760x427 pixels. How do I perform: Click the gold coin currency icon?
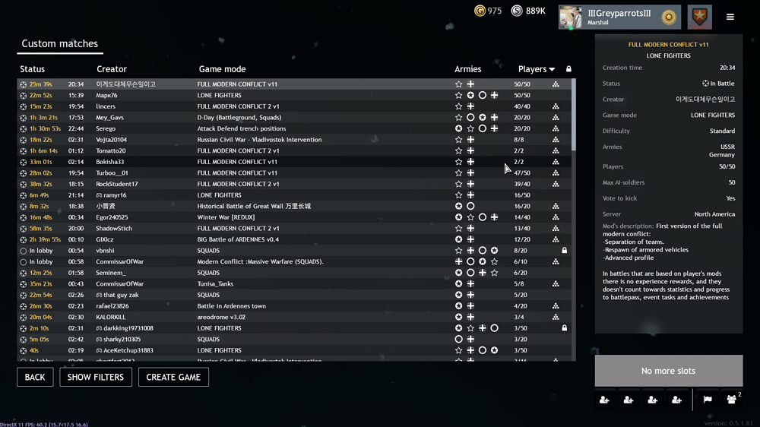pyautogui.click(x=480, y=11)
